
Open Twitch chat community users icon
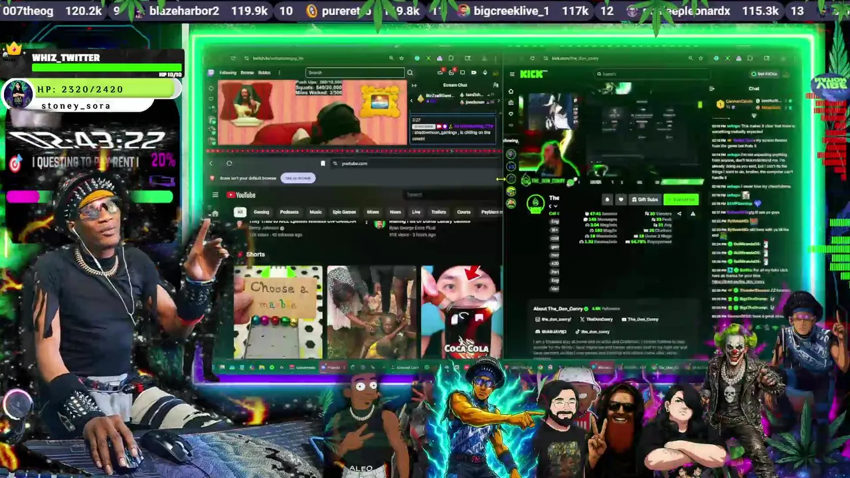495,85
